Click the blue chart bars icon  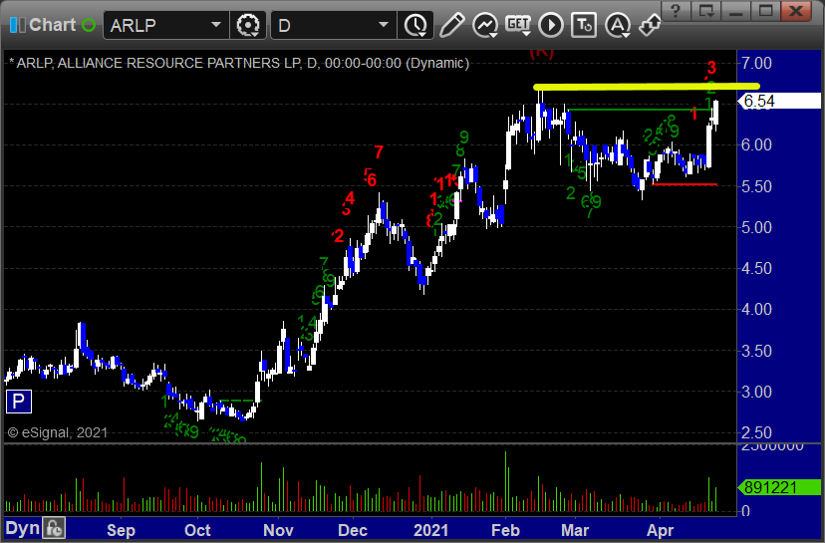pos(17,25)
